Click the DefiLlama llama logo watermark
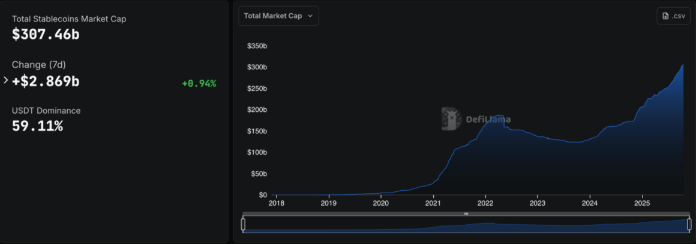 451,119
